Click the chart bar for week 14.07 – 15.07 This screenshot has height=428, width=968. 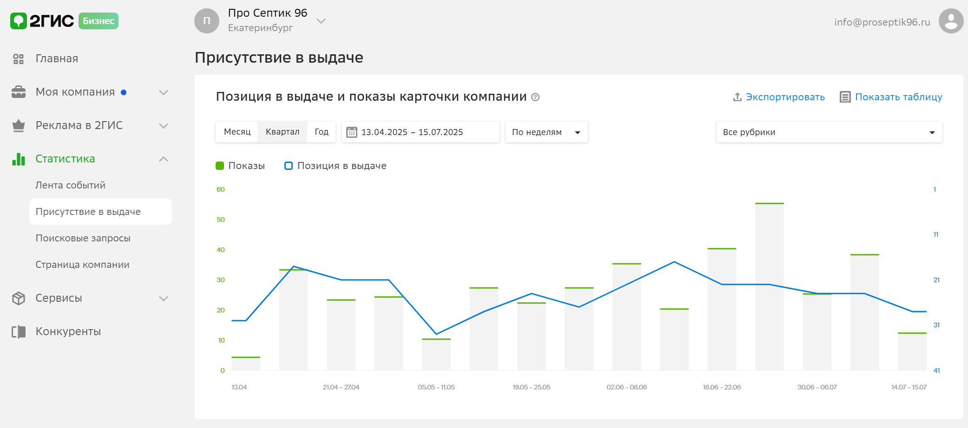[912, 352]
